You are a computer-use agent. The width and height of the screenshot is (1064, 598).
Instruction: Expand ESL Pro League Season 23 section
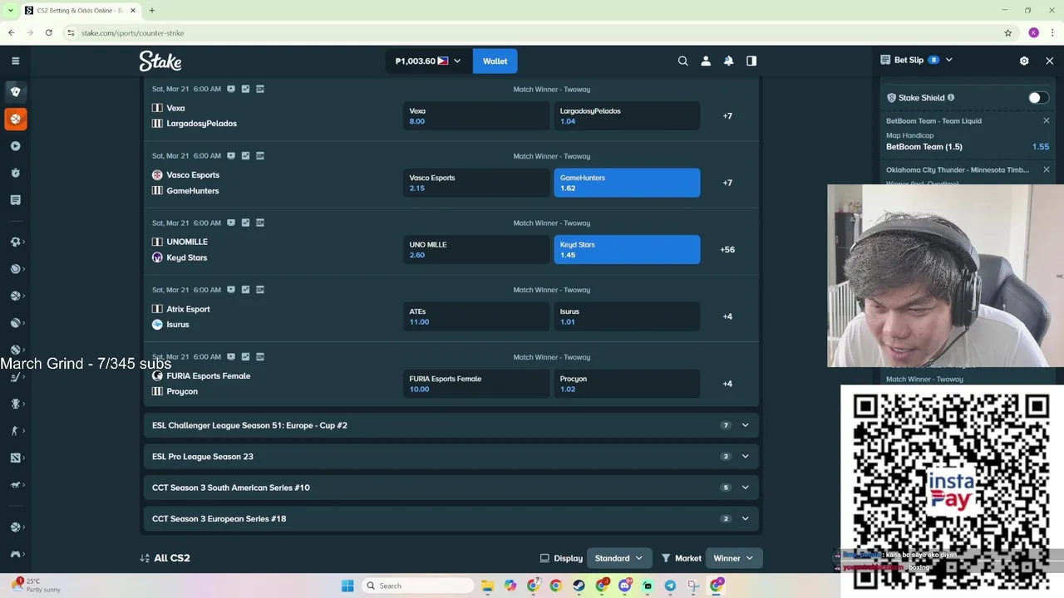(451, 456)
